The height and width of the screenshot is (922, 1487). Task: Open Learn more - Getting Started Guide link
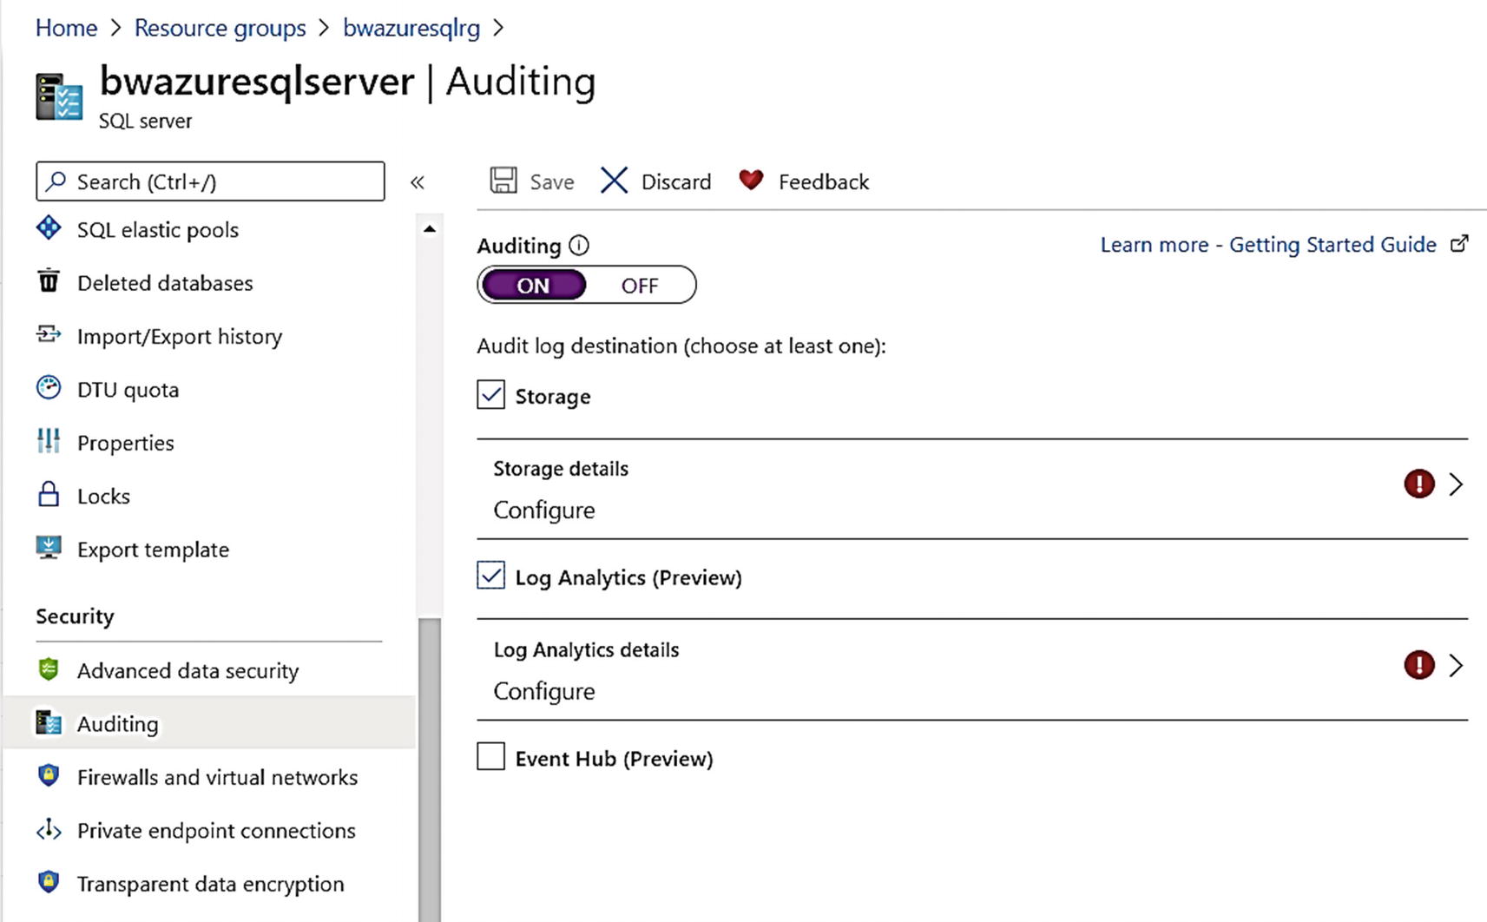(1268, 245)
